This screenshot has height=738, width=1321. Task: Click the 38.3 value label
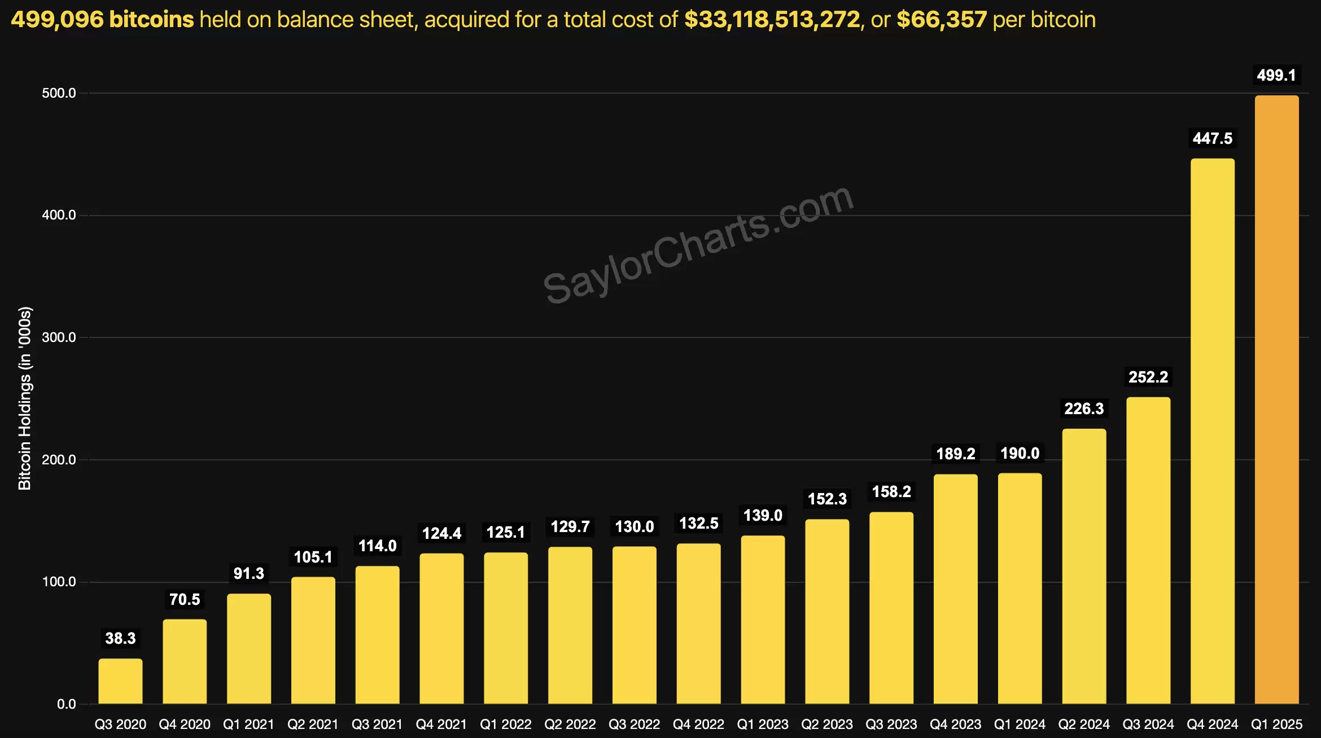[120, 638]
